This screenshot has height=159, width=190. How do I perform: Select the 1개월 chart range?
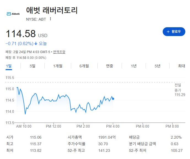pyautogui.click(x=58, y=66)
